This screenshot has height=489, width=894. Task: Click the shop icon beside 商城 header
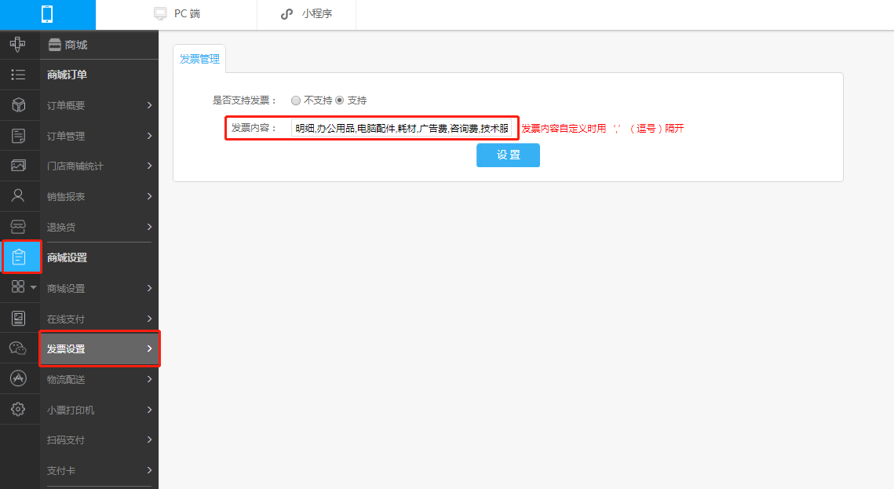coord(55,45)
